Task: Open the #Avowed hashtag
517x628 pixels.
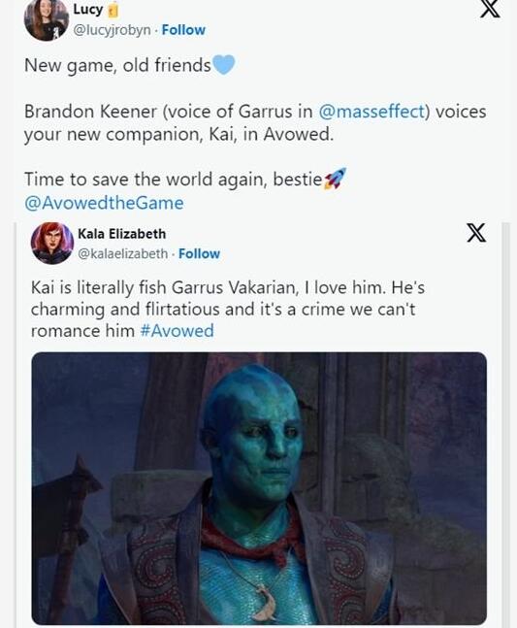Action: click(x=177, y=331)
